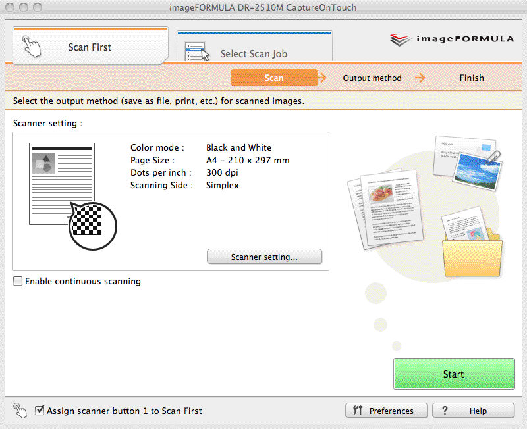Click the output method instruction text

158,101
